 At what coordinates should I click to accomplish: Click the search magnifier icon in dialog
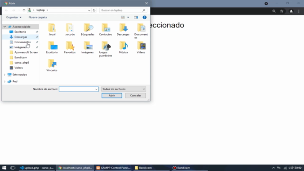point(143,10)
